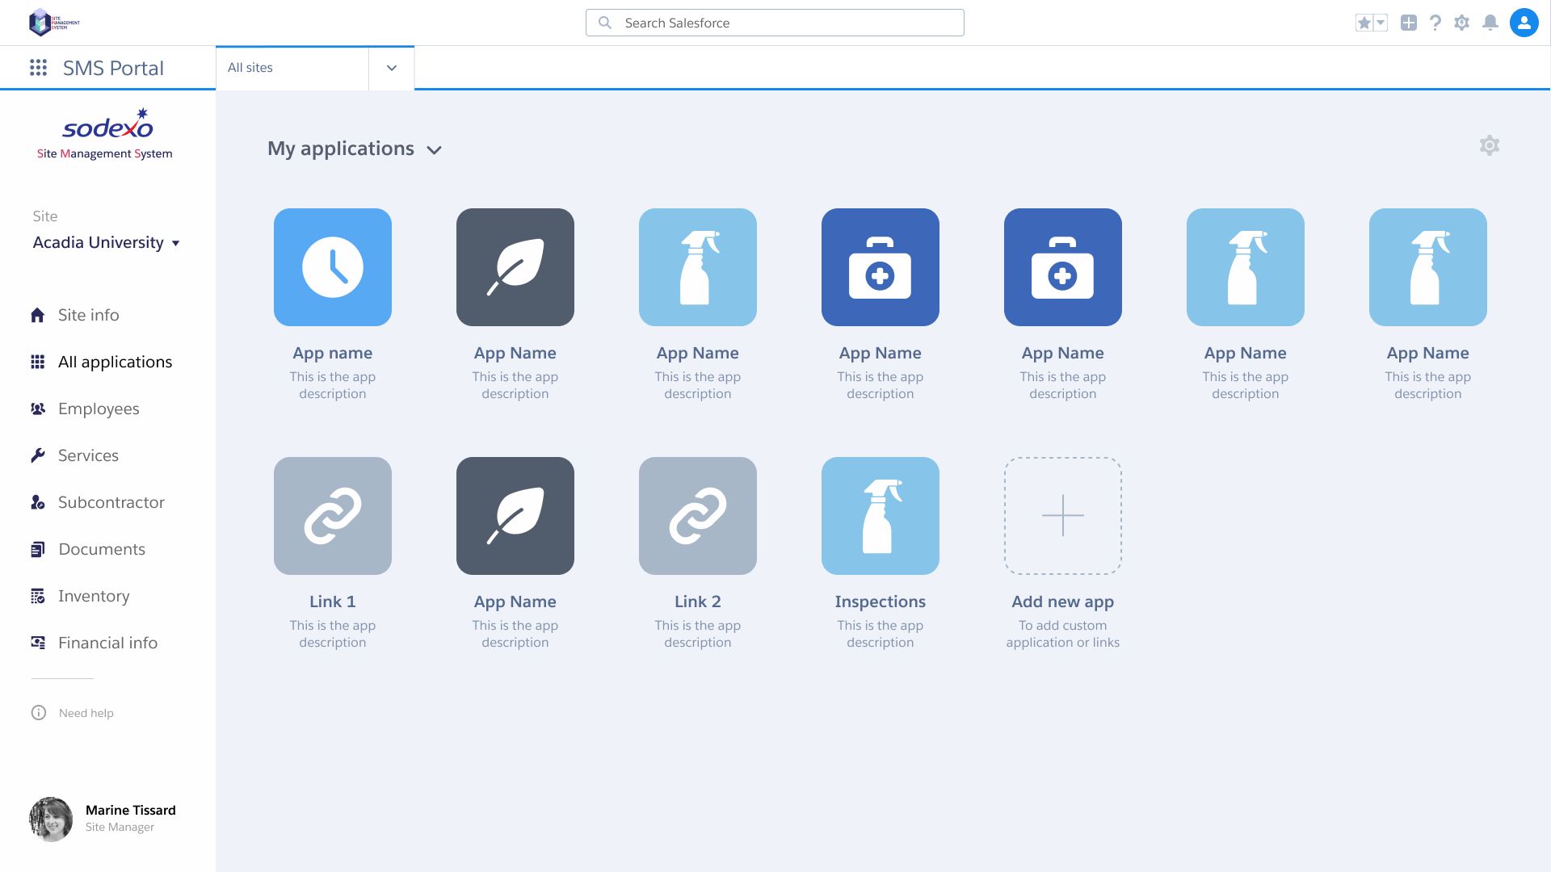Screen dimensions: 1551x872
Task: Go to Site info
Action: (74, 315)
